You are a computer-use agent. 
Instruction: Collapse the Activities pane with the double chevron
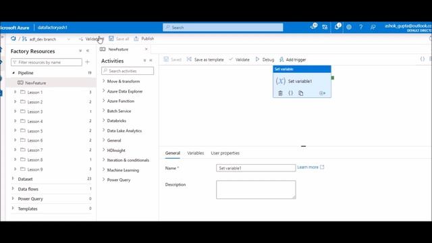(x=151, y=60)
